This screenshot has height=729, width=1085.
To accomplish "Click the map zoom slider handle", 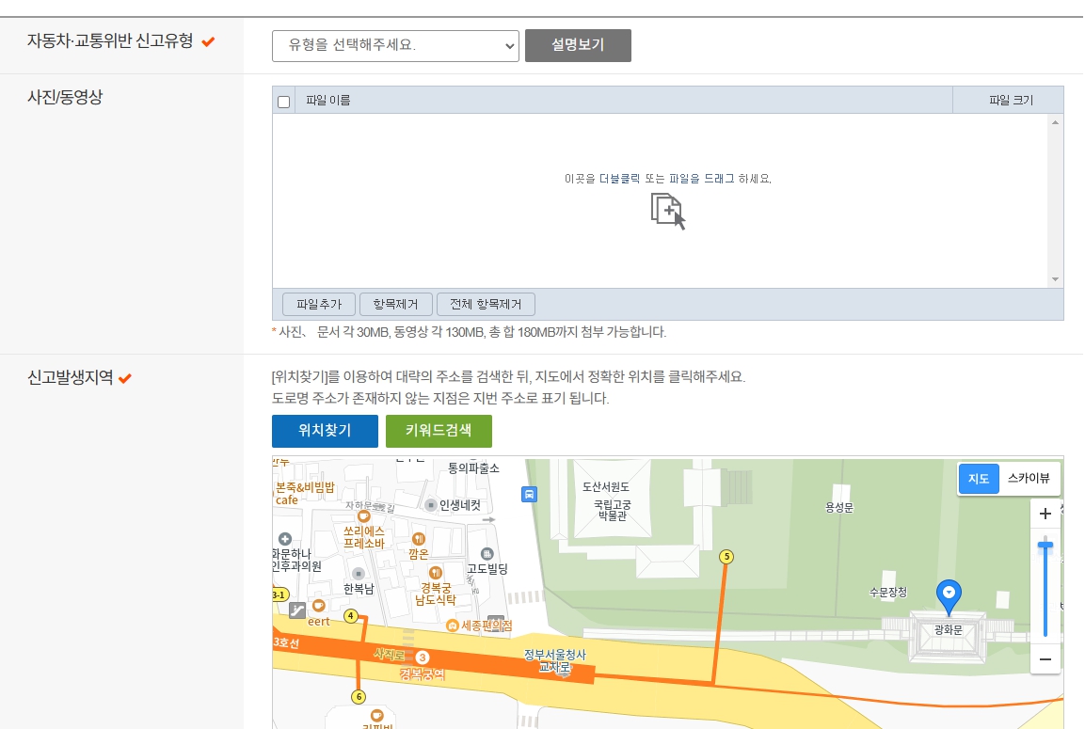I will pyautogui.click(x=1045, y=546).
